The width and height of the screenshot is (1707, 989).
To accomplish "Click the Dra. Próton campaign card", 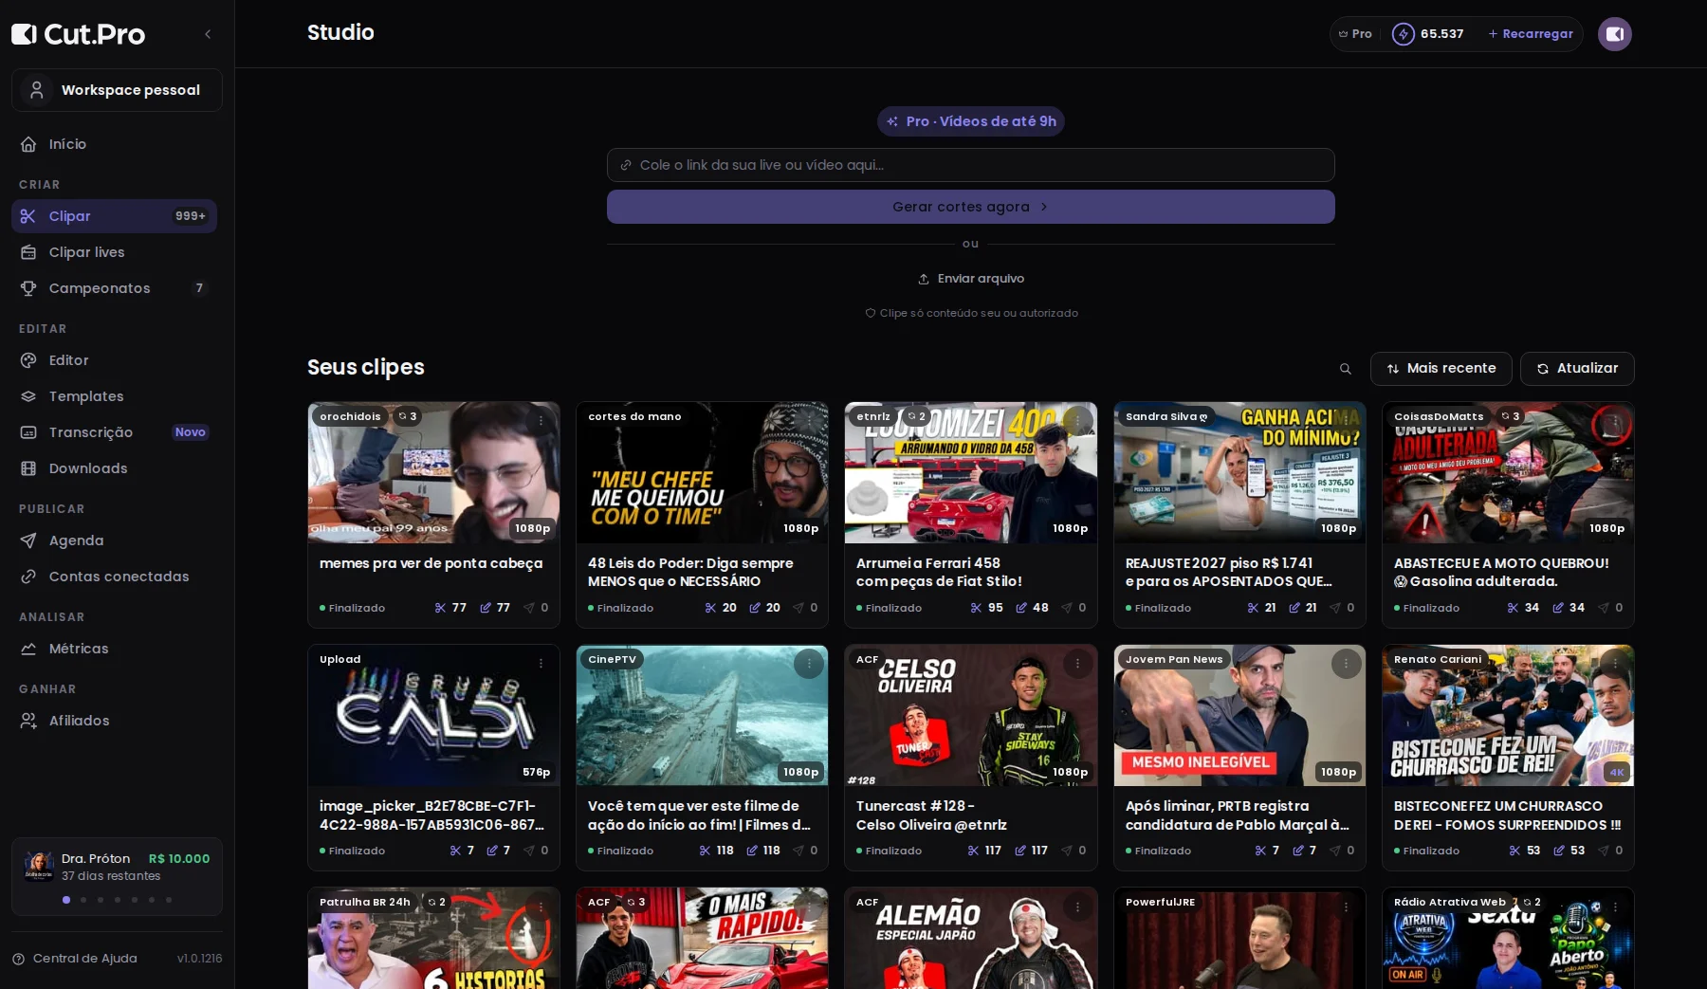I will [x=117, y=876].
